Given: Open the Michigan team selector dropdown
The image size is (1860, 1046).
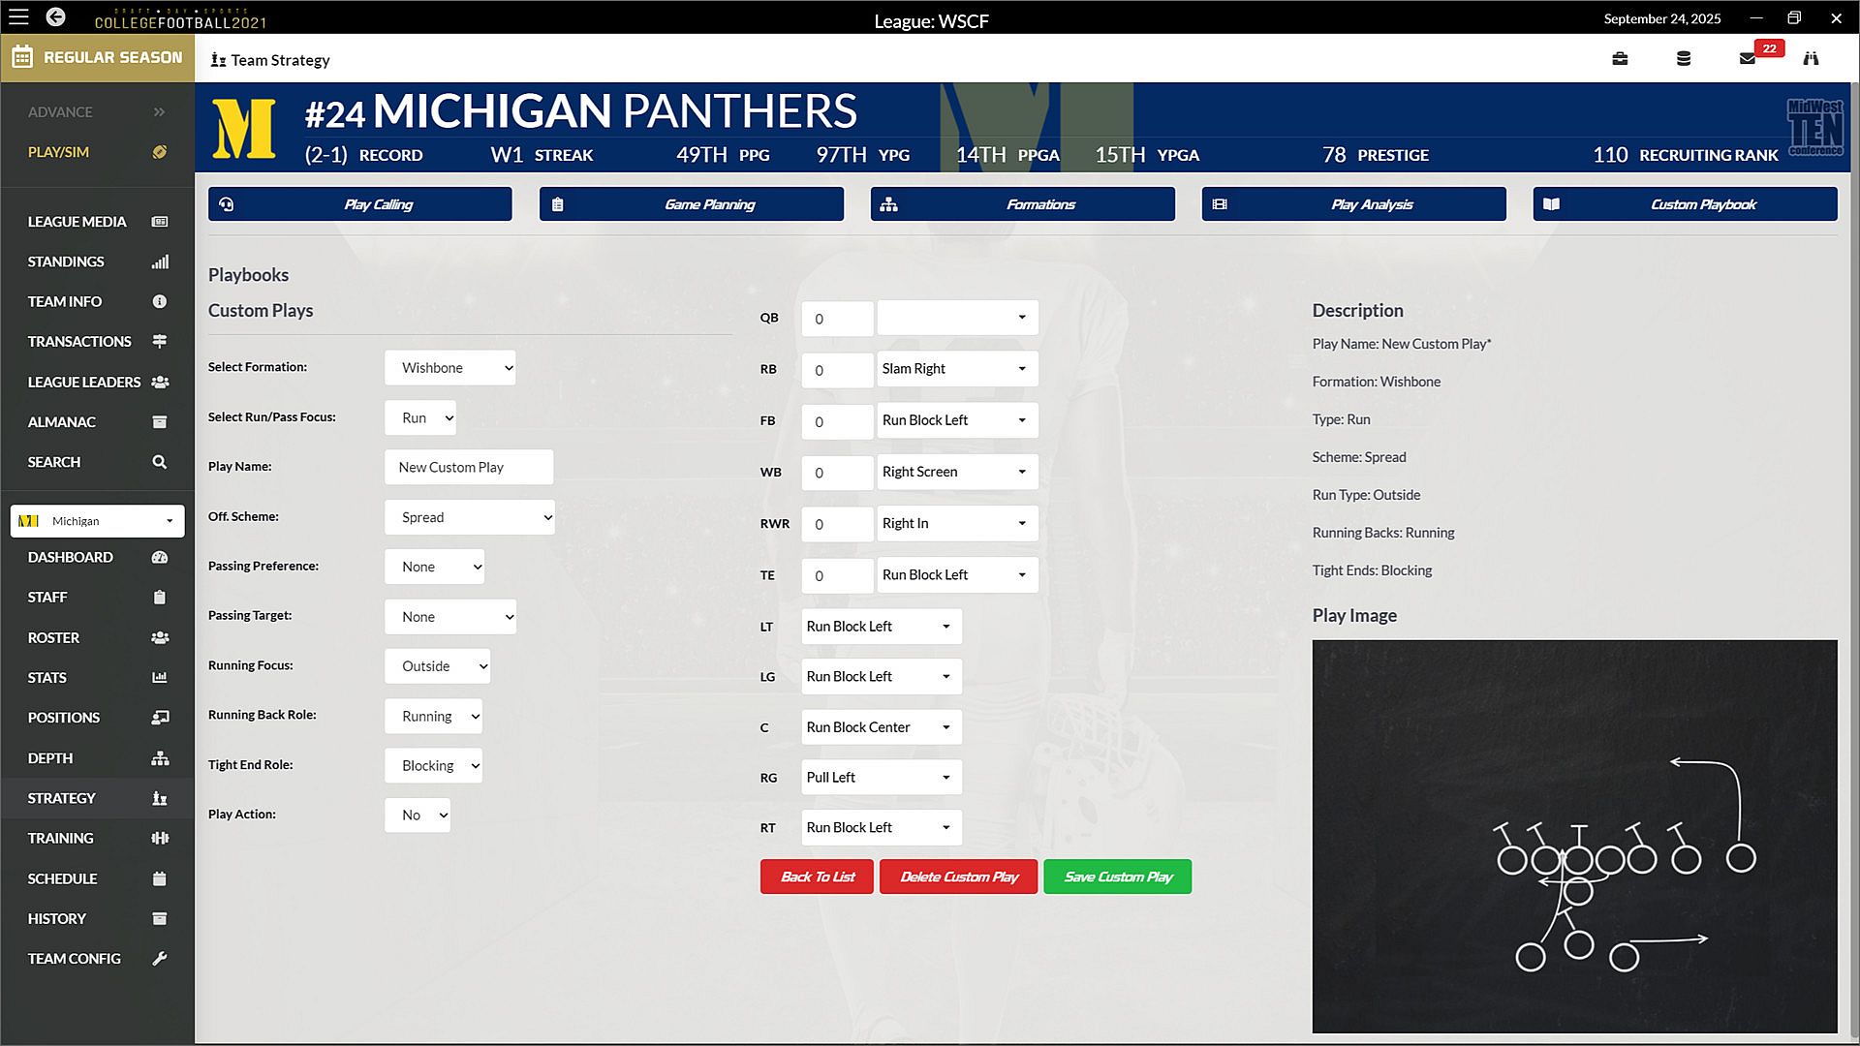Looking at the screenshot, I should [97, 521].
